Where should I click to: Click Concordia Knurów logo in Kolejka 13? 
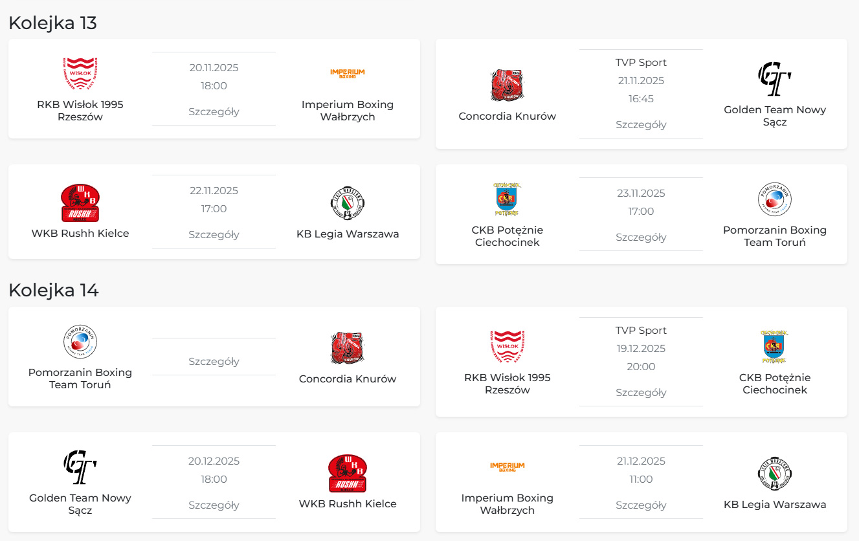click(x=507, y=86)
